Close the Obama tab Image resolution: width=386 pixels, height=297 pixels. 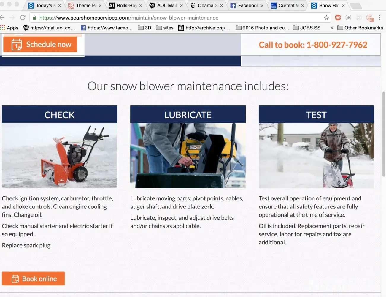click(221, 6)
